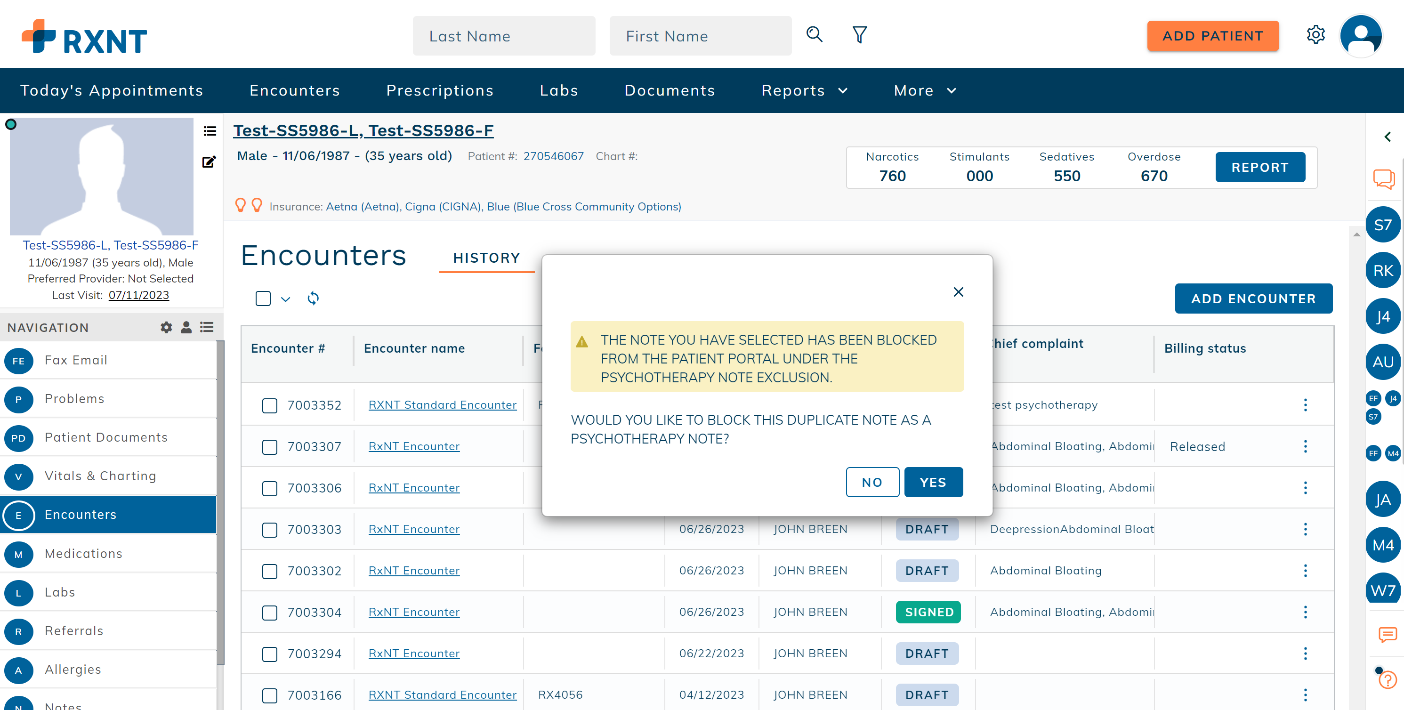
Task: Expand the More dropdown menu
Action: [925, 90]
